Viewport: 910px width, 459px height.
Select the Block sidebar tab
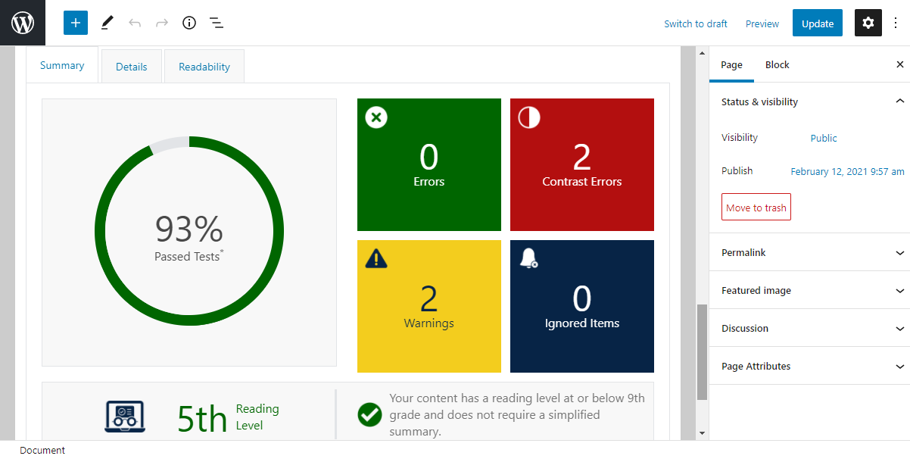point(778,64)
